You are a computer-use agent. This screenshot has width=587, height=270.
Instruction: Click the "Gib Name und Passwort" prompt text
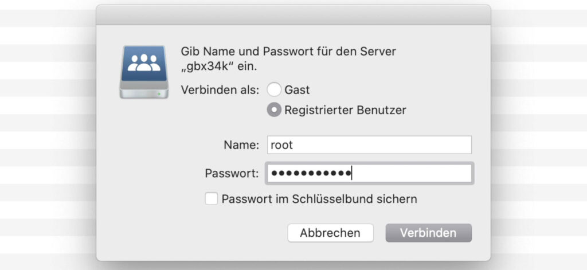288,52
